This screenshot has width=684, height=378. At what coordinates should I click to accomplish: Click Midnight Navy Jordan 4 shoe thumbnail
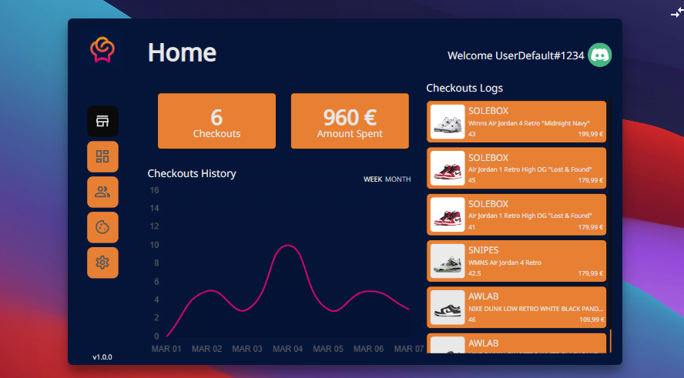pyautogui.click(x=448, y=122)
